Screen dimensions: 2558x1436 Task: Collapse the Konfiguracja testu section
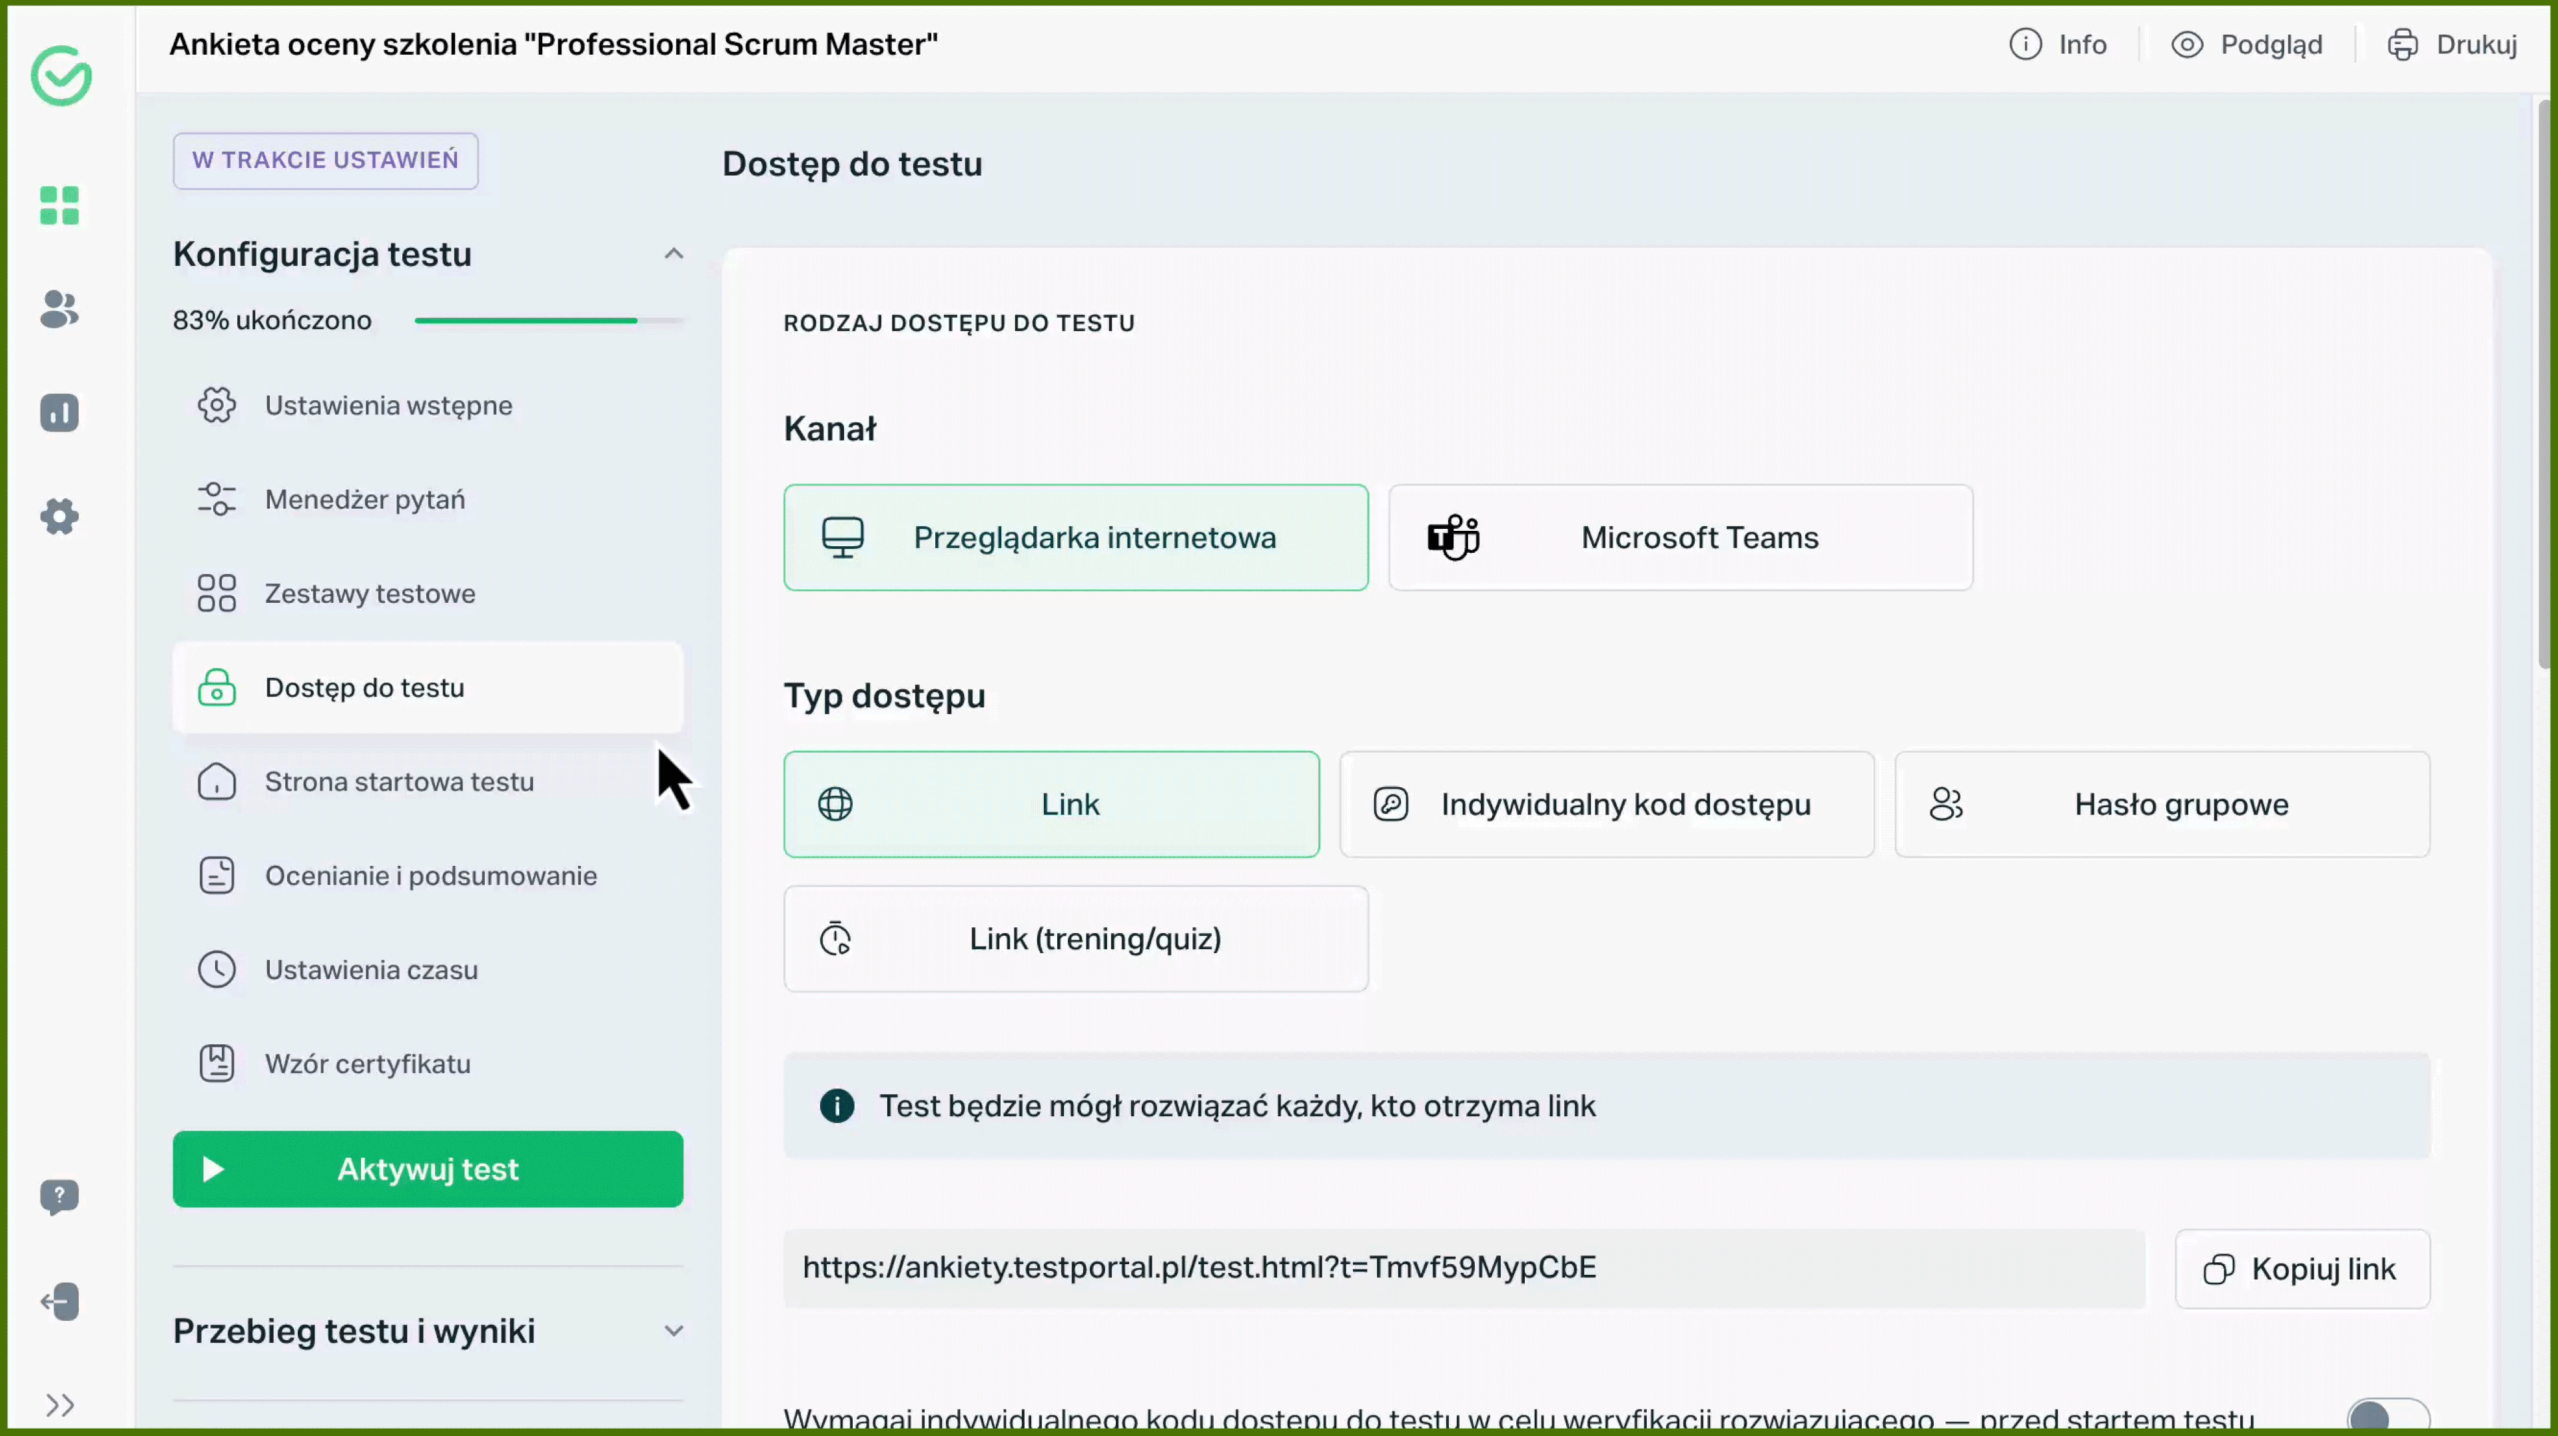[x=673, y=254]
